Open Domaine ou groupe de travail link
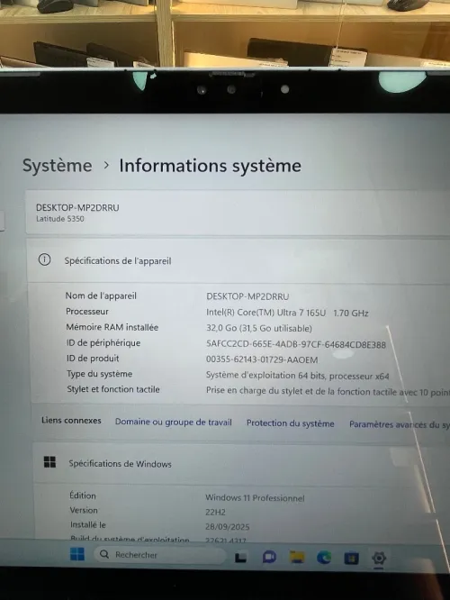Screen dimensions: 450x600 point(173,422)
